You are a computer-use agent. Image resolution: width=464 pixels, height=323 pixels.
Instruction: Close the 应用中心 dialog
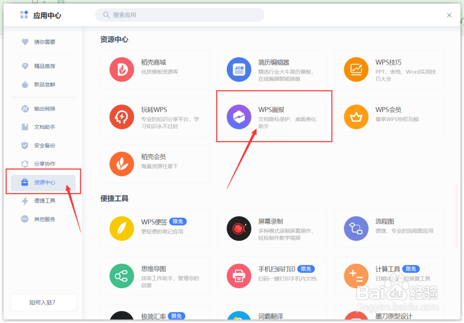coord(449,15)
